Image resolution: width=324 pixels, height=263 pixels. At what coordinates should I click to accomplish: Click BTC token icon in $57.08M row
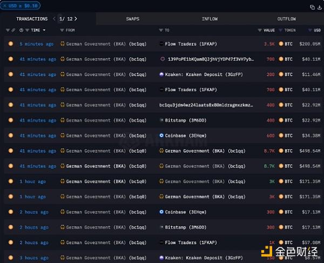[281, 243]
